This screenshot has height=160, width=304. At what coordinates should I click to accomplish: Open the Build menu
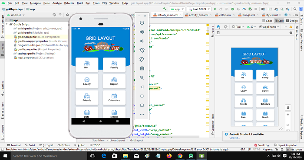[80, 3]
